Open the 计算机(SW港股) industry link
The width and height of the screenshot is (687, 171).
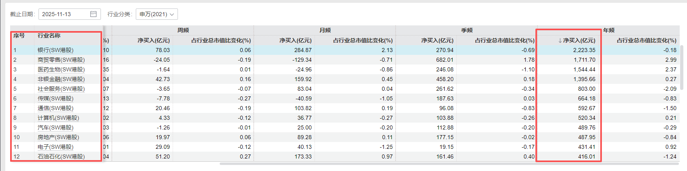[x=58, y=118]
